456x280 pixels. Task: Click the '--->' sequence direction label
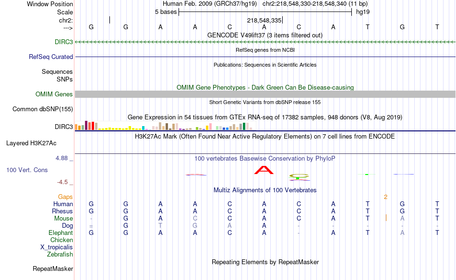click(x=68, y=28)
